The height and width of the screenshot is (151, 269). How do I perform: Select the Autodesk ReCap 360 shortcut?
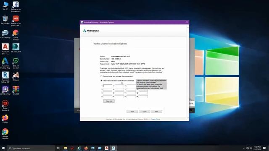[5, 77]
